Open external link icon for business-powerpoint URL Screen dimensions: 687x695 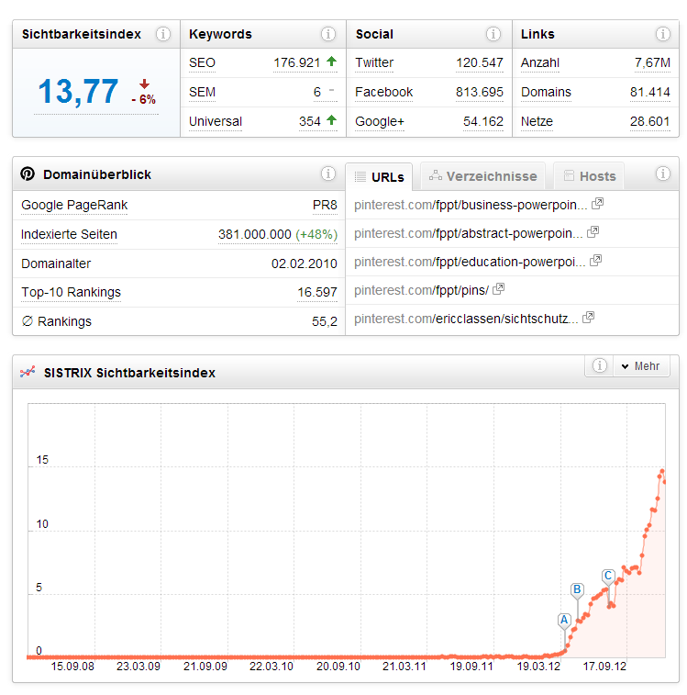coord(597,203)
